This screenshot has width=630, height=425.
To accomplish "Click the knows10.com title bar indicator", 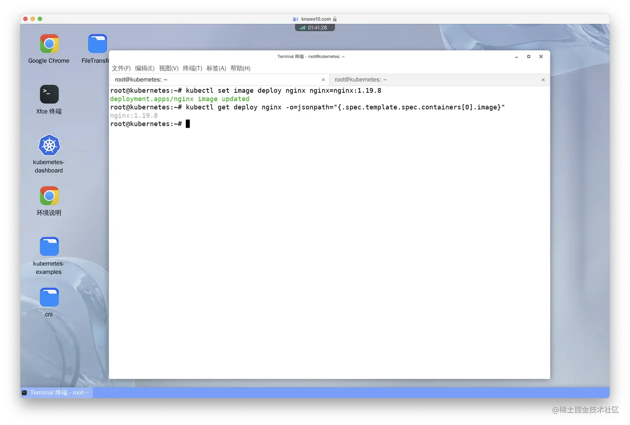I will 315,19.
